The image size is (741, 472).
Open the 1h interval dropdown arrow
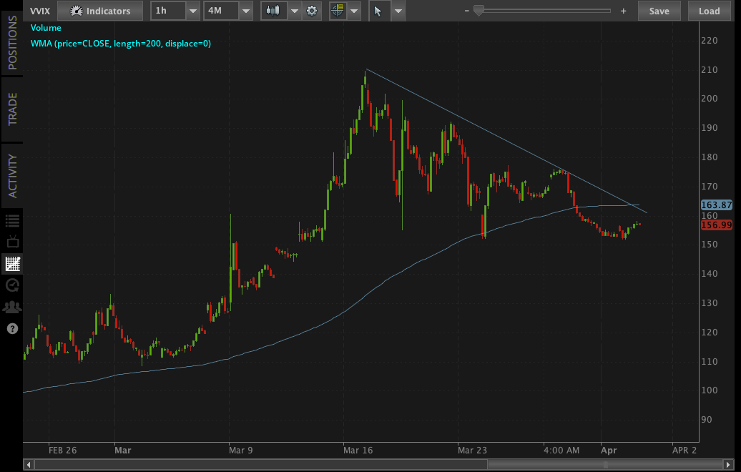tap(192, 11)
